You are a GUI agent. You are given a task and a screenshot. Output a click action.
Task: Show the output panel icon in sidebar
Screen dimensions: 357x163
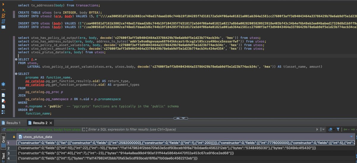pyautogui.click(x=3, y=95)
